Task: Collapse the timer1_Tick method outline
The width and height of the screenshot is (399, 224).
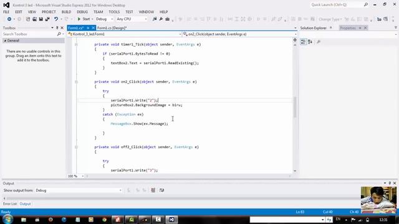Action: point(76,44)
